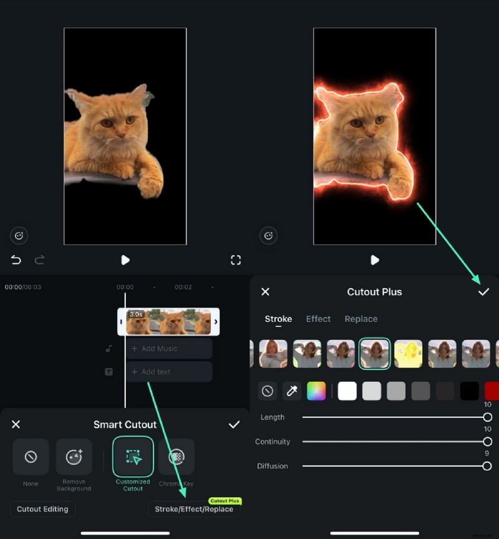Select the Remove Background tool
Viewport: 499px width, 539px height.
[74, 457]
